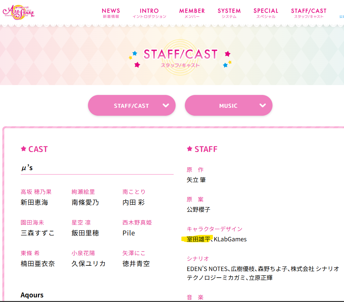
Task: Click character name 小泉花陽
Action: pos(83,253)
